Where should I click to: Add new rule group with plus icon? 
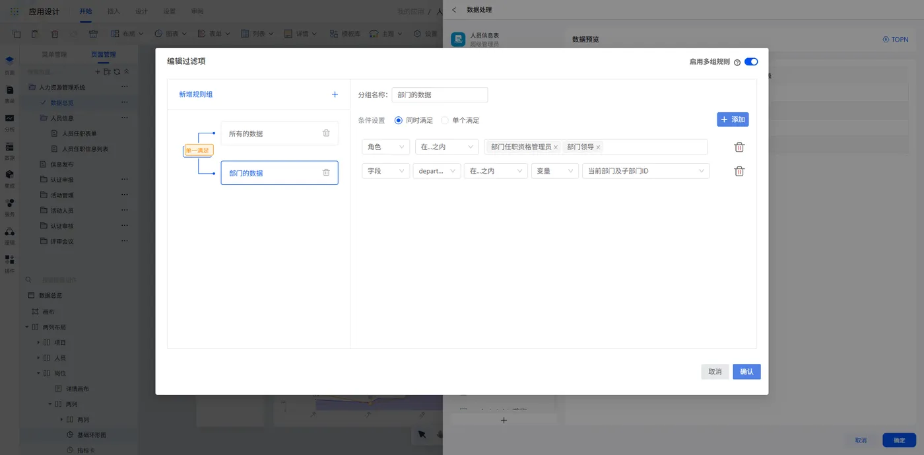335,94
